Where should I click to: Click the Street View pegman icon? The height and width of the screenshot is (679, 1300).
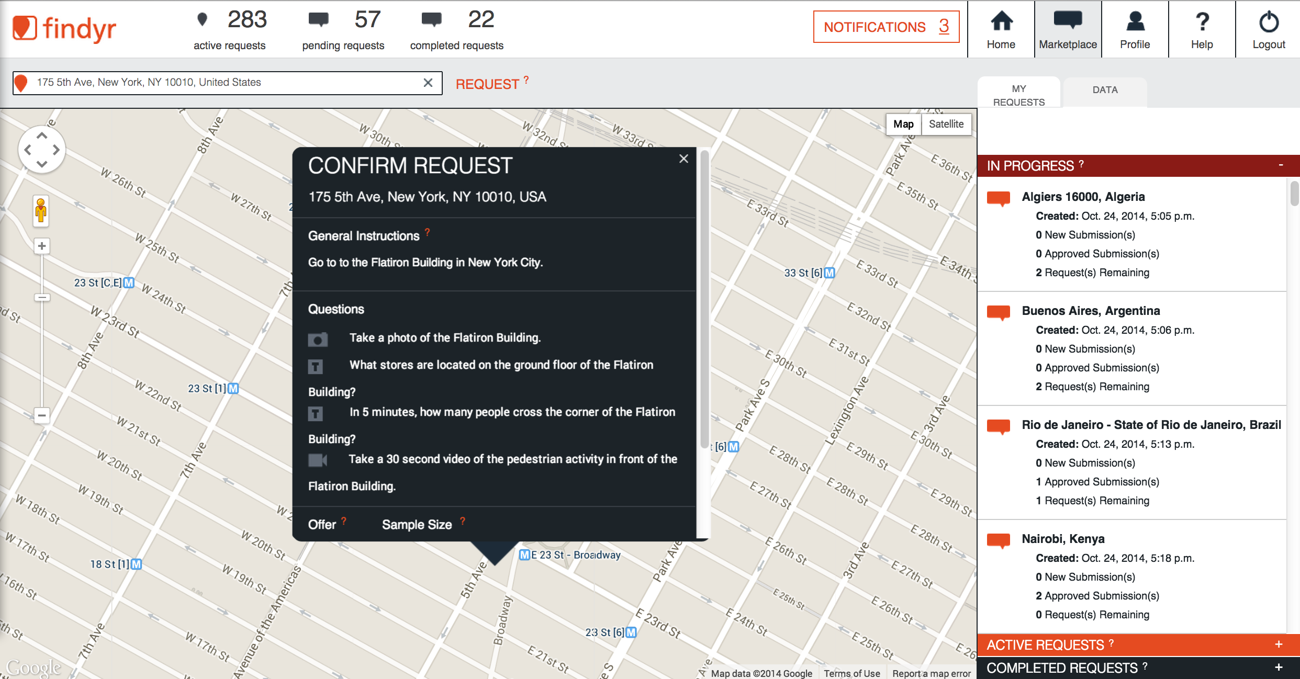click(x=41, y=211)
